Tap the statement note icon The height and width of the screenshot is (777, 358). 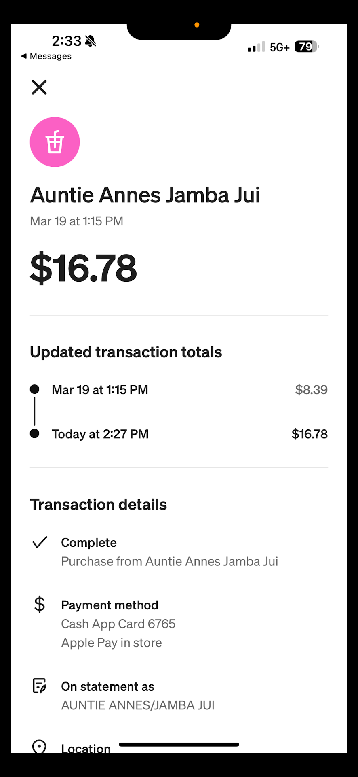pos(40,686)
